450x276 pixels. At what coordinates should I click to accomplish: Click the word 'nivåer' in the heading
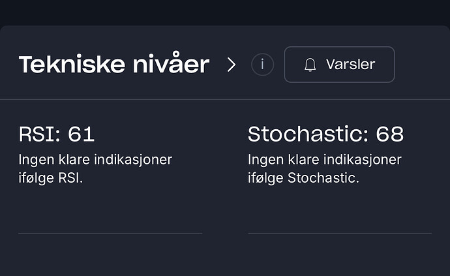coord(171,63)
